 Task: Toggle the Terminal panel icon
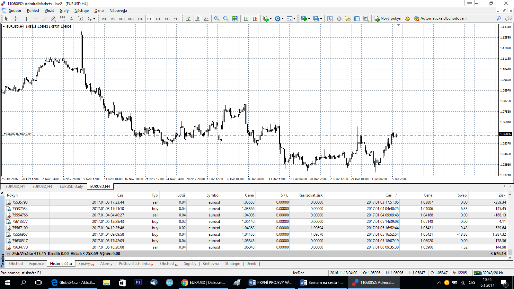pyautogui.click(x=357, y=19)
